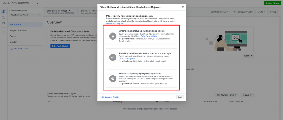This screenshot has height=120, width=283.
Task: Select Genel Bakış in sidebar
Action: [x=25, y=24]
